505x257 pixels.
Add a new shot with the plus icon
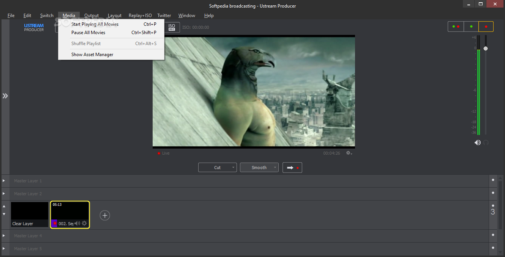tap(105, 215)
